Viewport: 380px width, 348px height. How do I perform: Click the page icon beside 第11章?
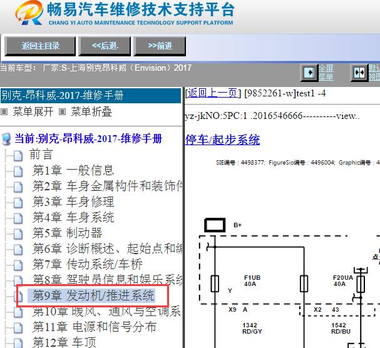pos(18,327)
